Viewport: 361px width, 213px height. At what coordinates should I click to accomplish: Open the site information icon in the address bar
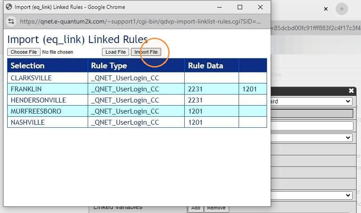[x=11, y=21]
